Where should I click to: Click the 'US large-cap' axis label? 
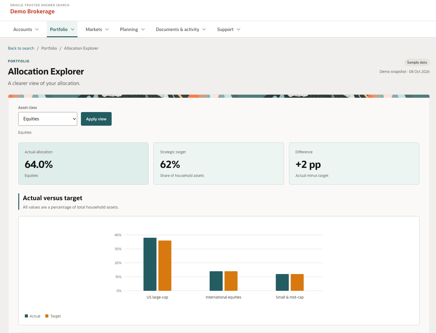tap(158, 297)
